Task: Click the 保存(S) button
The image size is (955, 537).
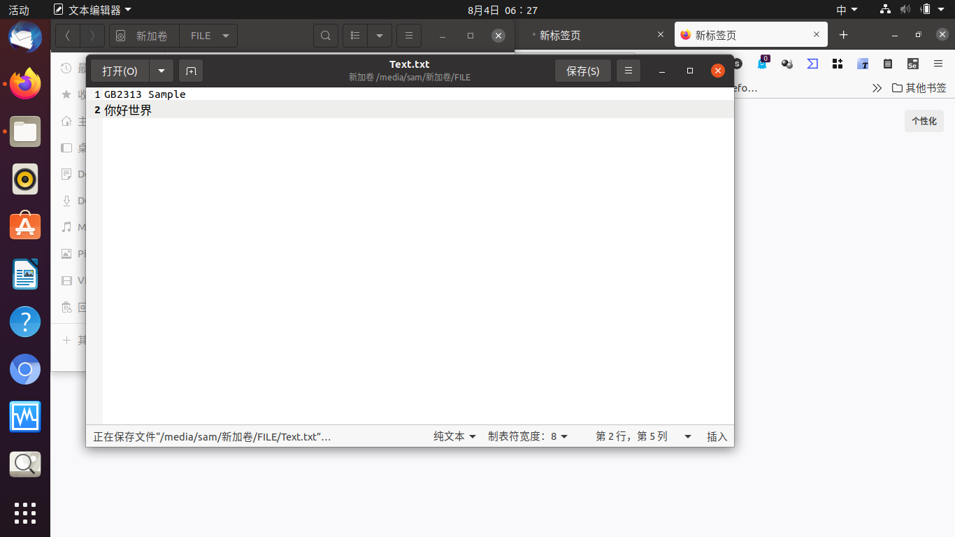Action: (582, 71)
